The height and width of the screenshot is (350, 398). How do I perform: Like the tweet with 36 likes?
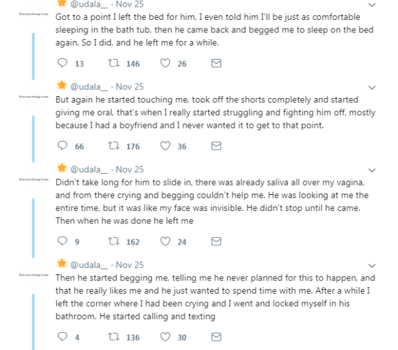click(165, 146)
